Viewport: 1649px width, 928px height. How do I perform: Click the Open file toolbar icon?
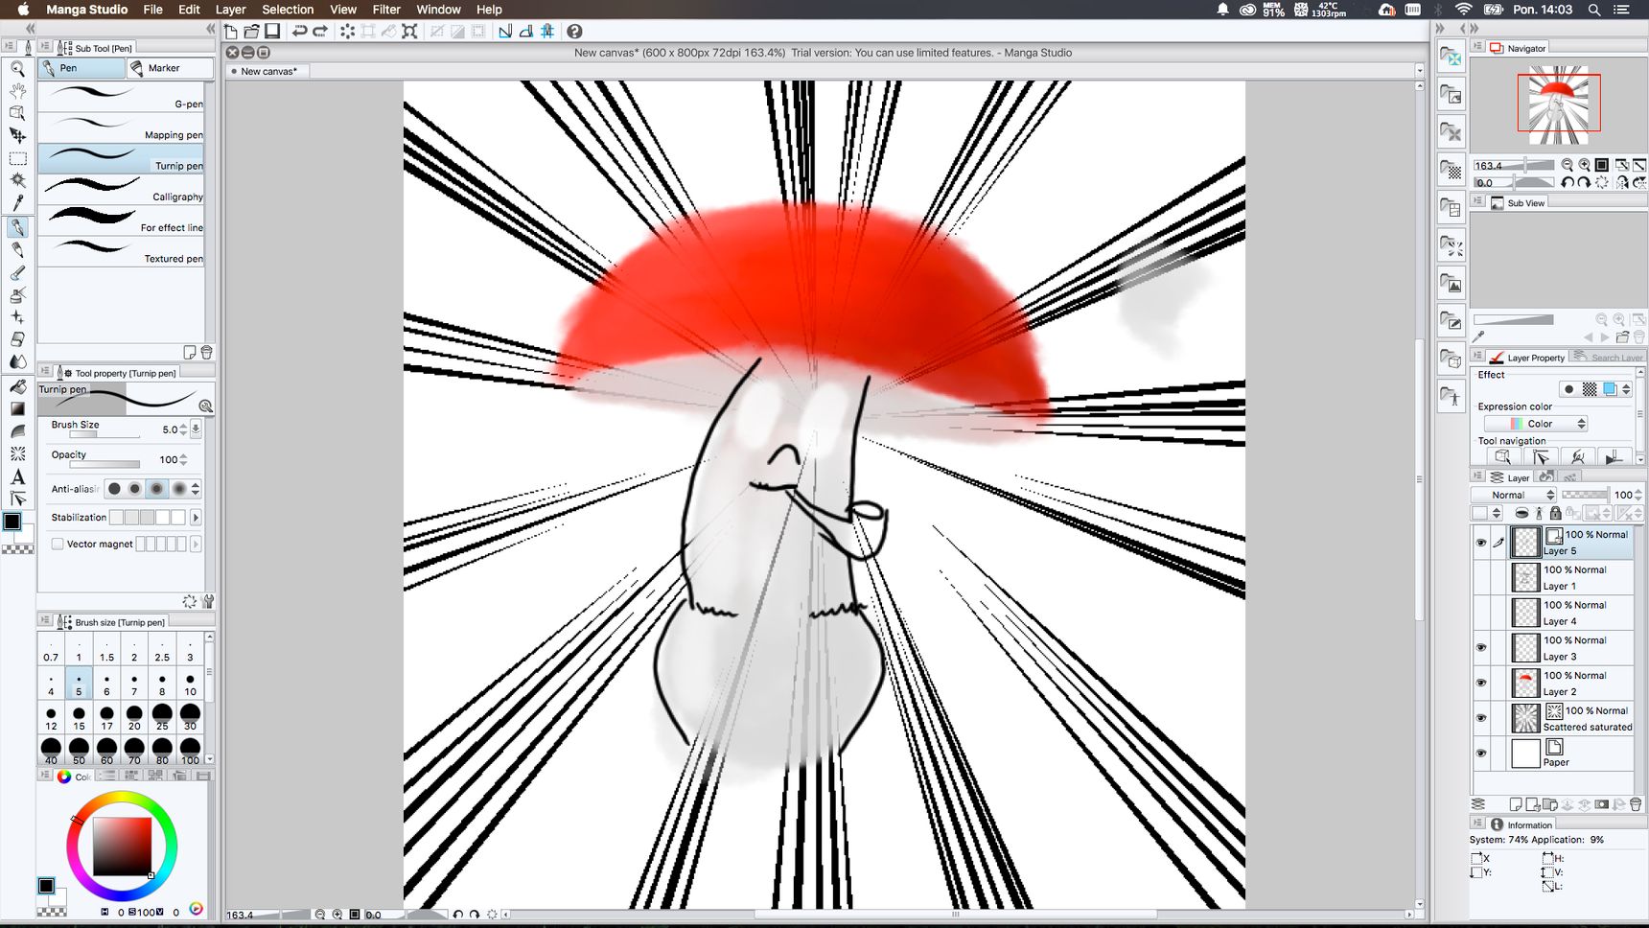(x=251, y=32)
